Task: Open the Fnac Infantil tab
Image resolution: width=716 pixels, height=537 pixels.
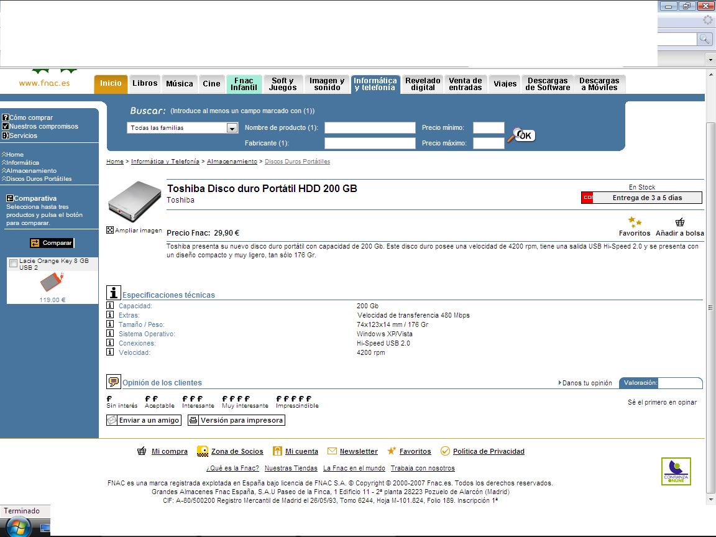Action: (244, 84)
